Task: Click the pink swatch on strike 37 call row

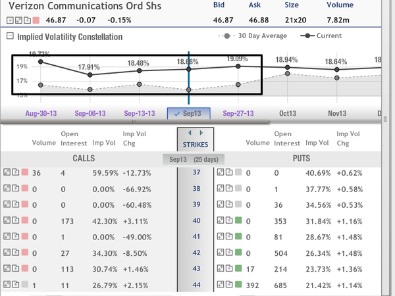Action: [25, 172]
